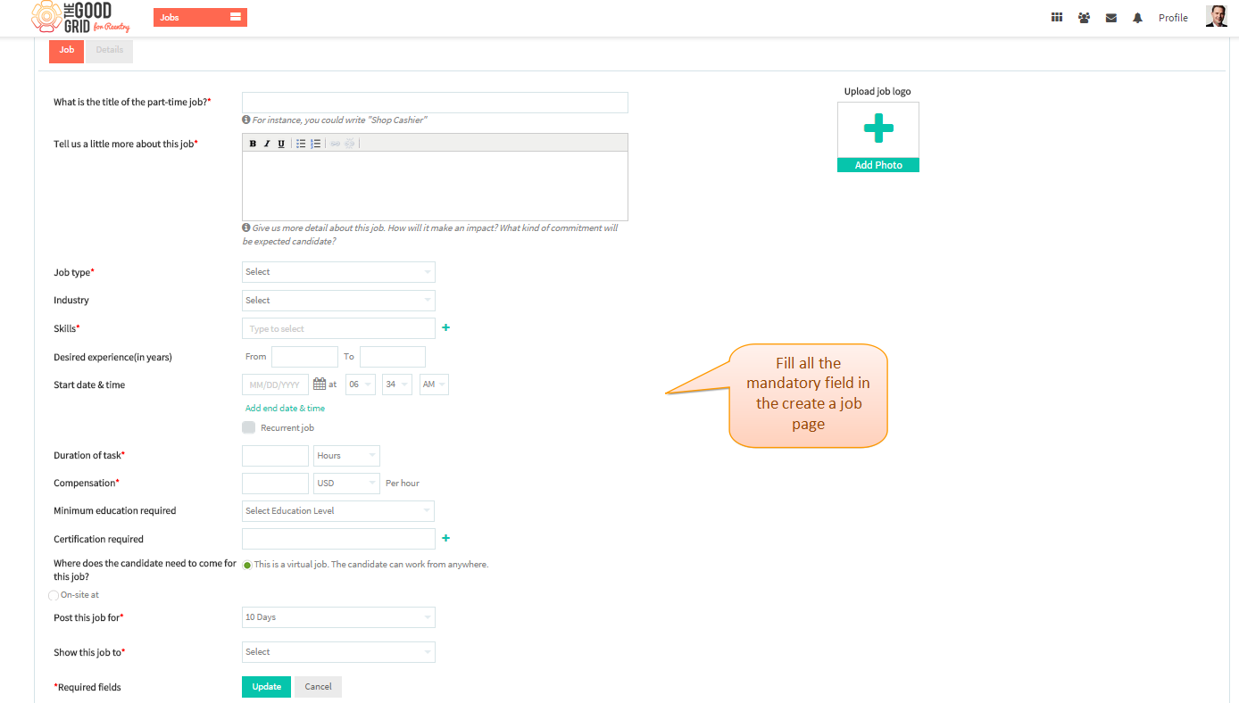
Task: Insert numbered list in editor
Action: 315,144
